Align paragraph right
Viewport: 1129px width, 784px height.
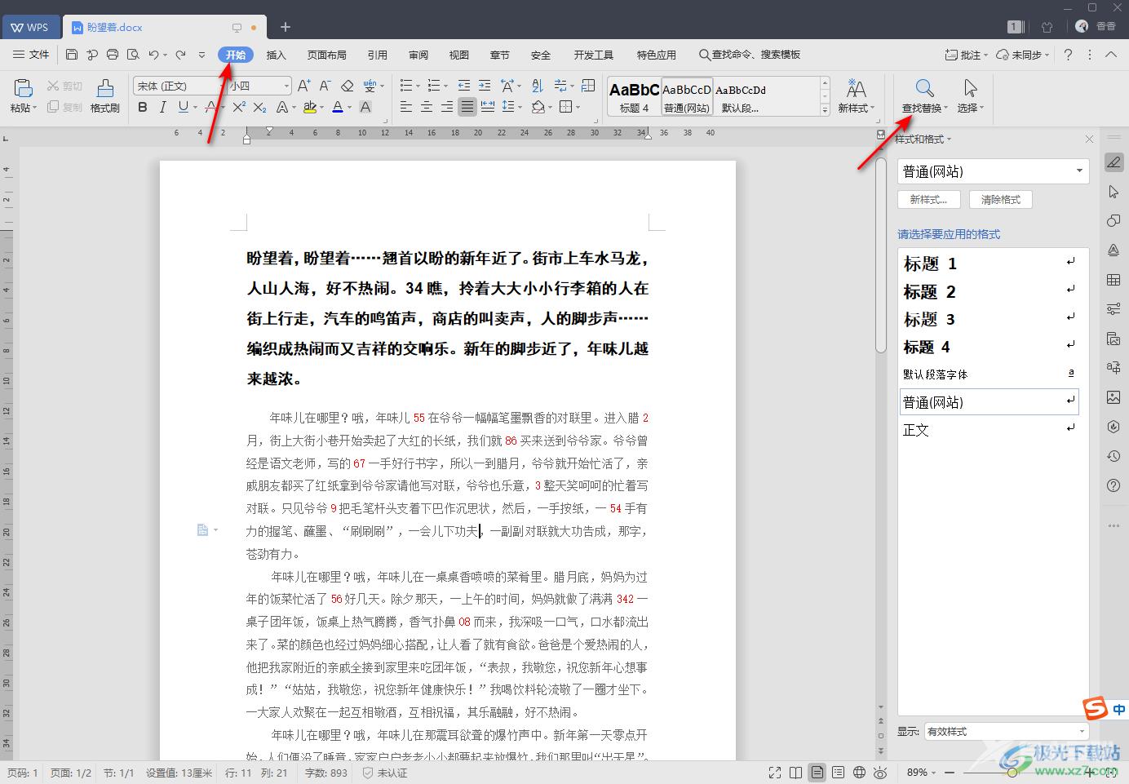[x=446, y=107]
